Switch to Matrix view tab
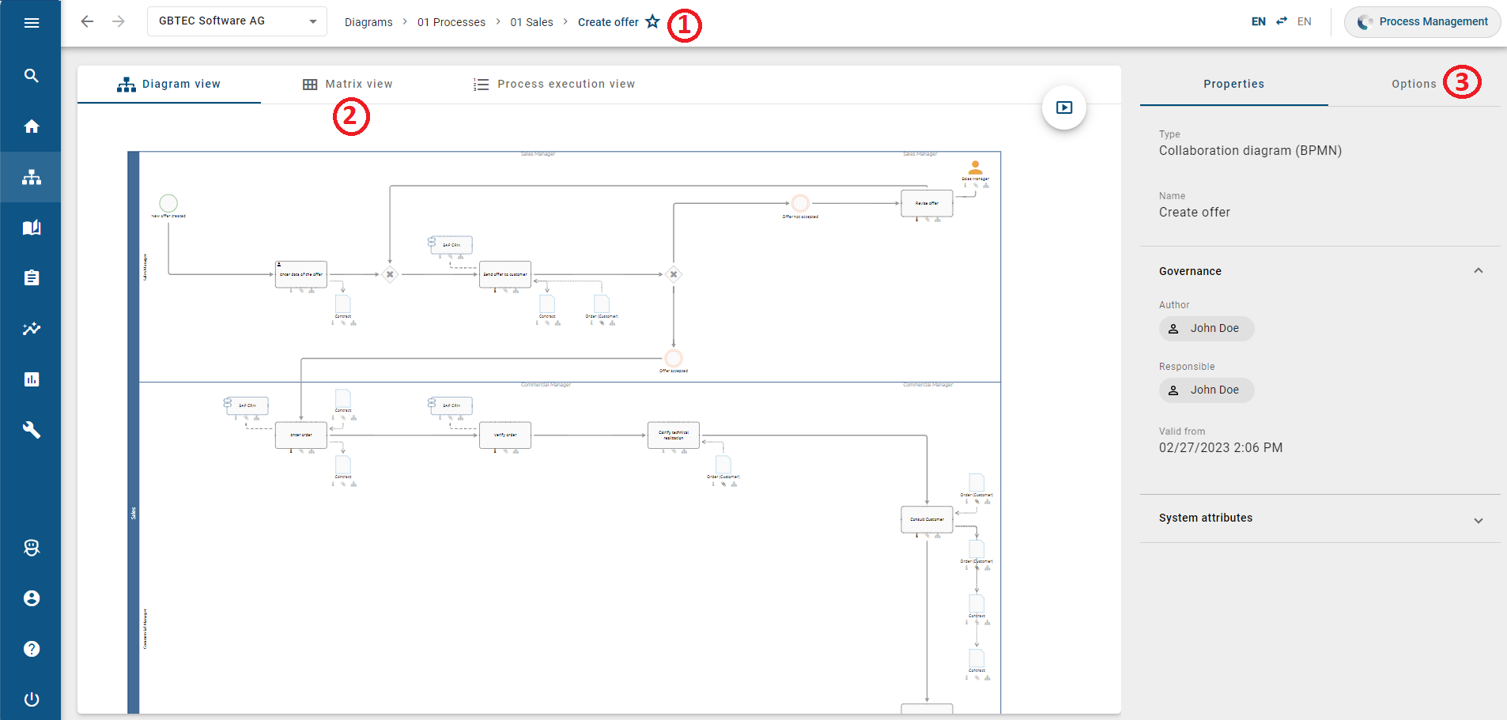Image resolution: width=1507 pixels, height=720 pixels. click(x=348, y=85)
